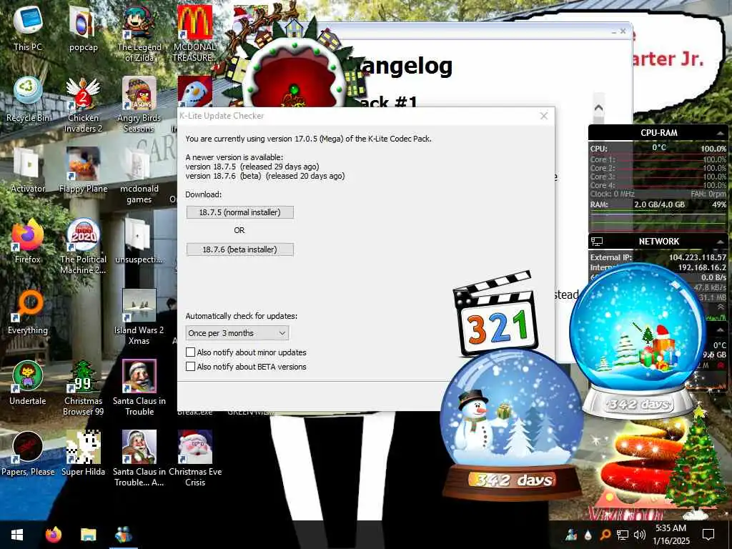Close the K-Lite Update Checker dialog

544,116
